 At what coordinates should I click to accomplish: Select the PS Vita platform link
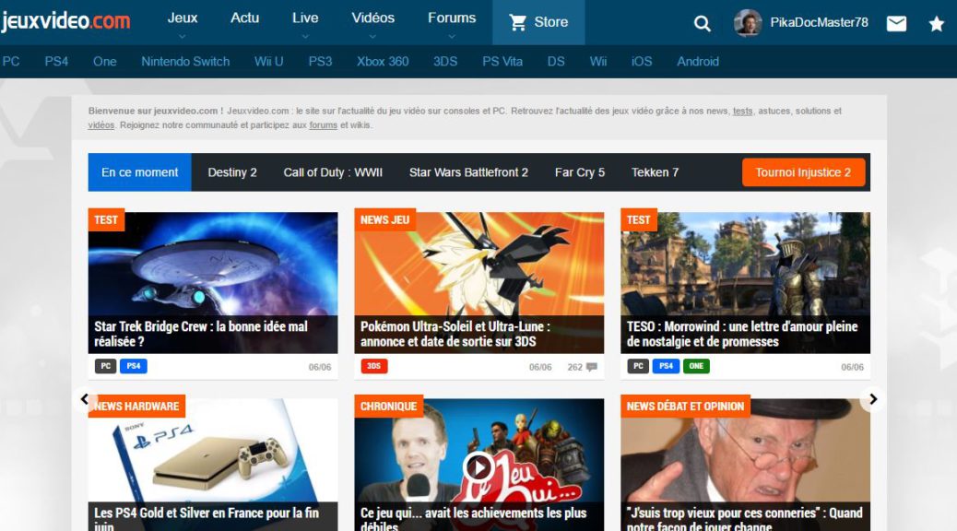[502, 62]
